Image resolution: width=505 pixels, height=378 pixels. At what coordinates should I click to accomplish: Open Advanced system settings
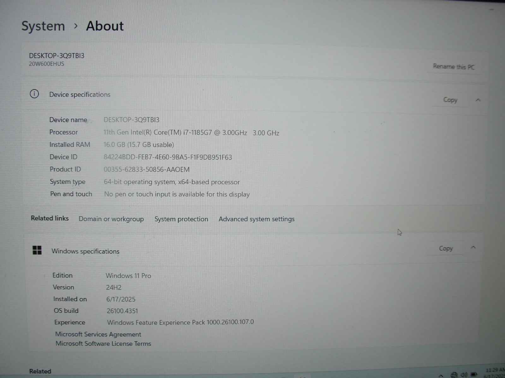(x=256, y=219)
